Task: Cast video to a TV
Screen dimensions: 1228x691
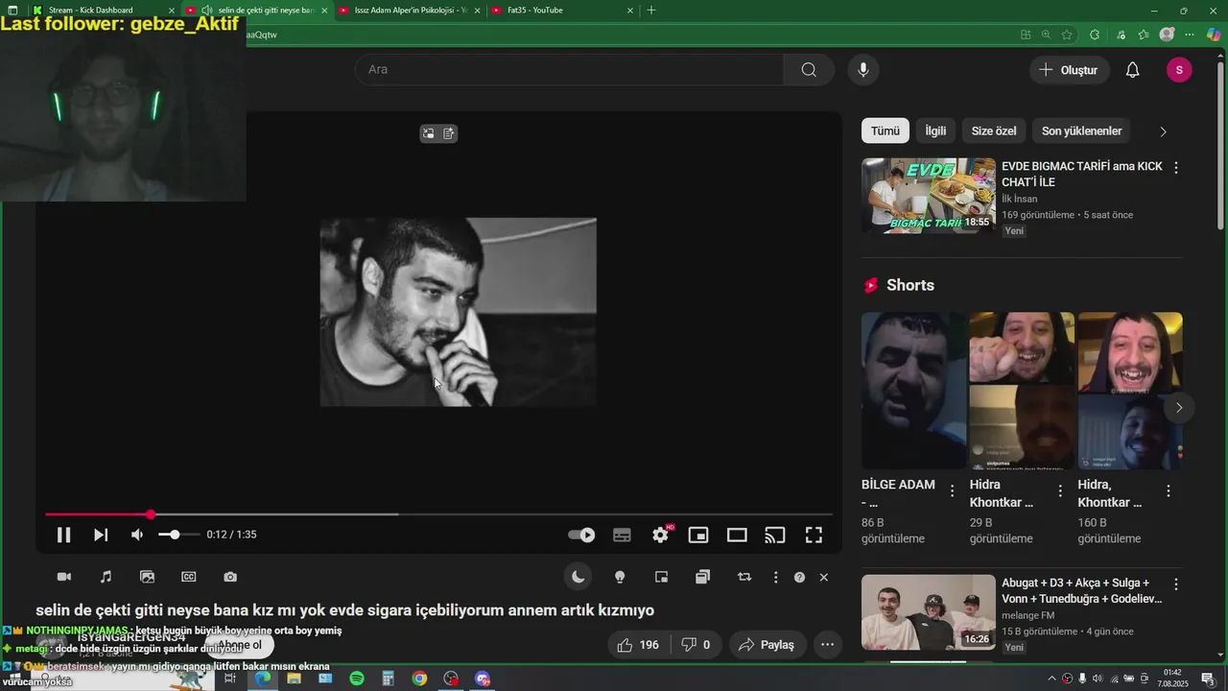Action: pos(775,536)
